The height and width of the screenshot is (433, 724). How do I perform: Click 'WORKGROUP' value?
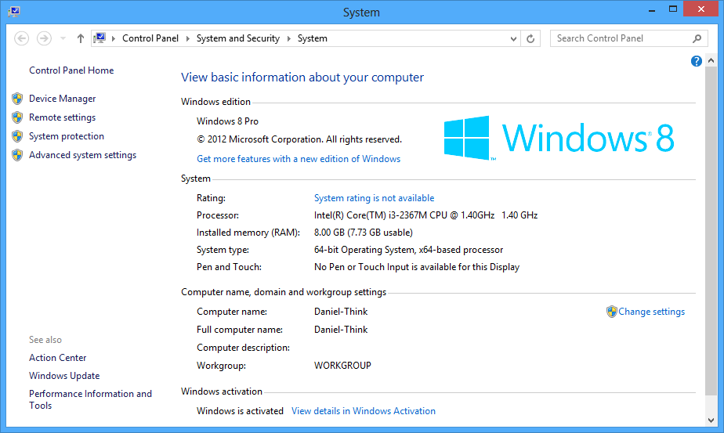(x=342, y=366)
